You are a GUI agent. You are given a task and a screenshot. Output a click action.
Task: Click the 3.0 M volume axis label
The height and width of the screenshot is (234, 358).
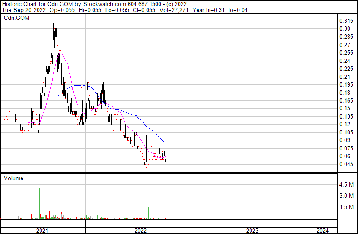click(x=347, y=196)
